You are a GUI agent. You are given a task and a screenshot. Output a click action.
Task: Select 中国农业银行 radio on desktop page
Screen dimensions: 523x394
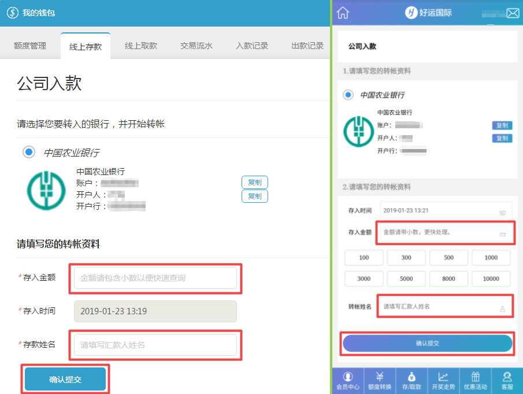coord(28,152)
